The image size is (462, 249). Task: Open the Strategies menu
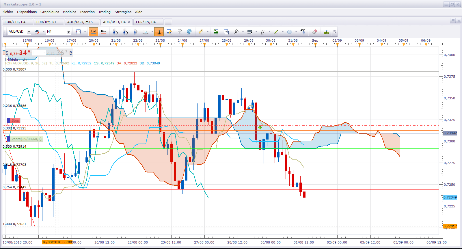123,12
